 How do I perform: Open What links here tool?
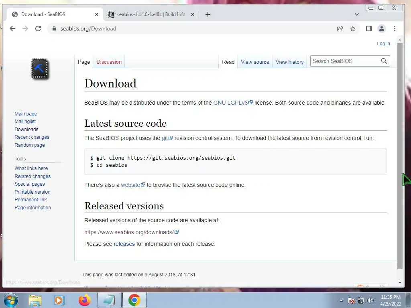(31, 168)
